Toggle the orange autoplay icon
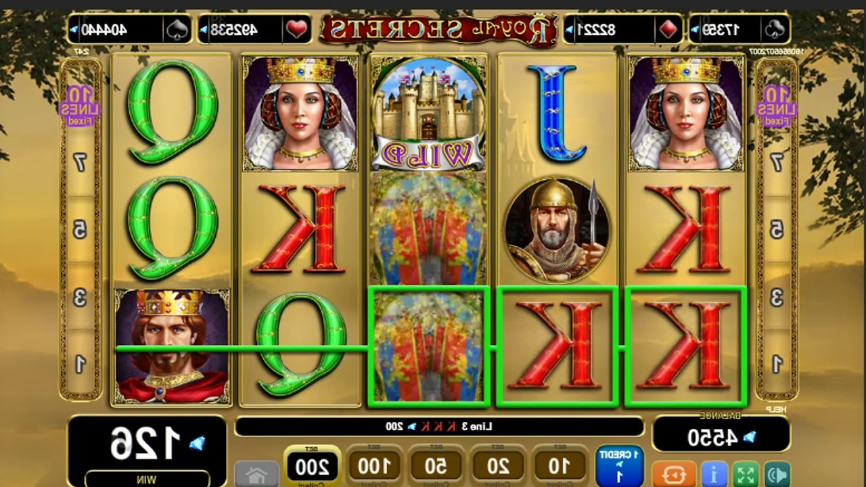The height and width of the screenshot is (487, 866). click(674, 473)
